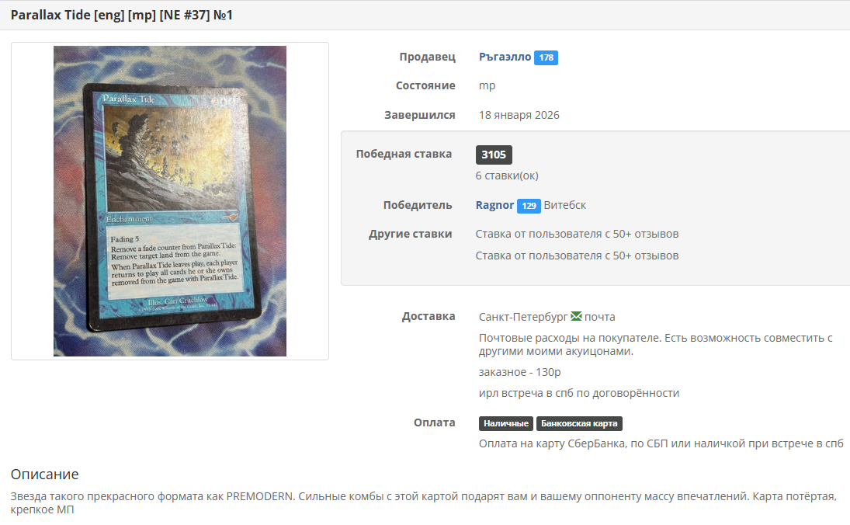
Task: Click the Банковская карта payment tag
Action: point(579,423)
